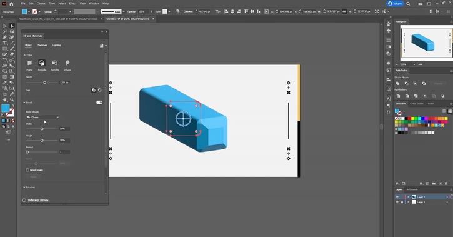Open the Effect menu
The height and width of the screenshot is (237, 453).
[x=73, y=4]
